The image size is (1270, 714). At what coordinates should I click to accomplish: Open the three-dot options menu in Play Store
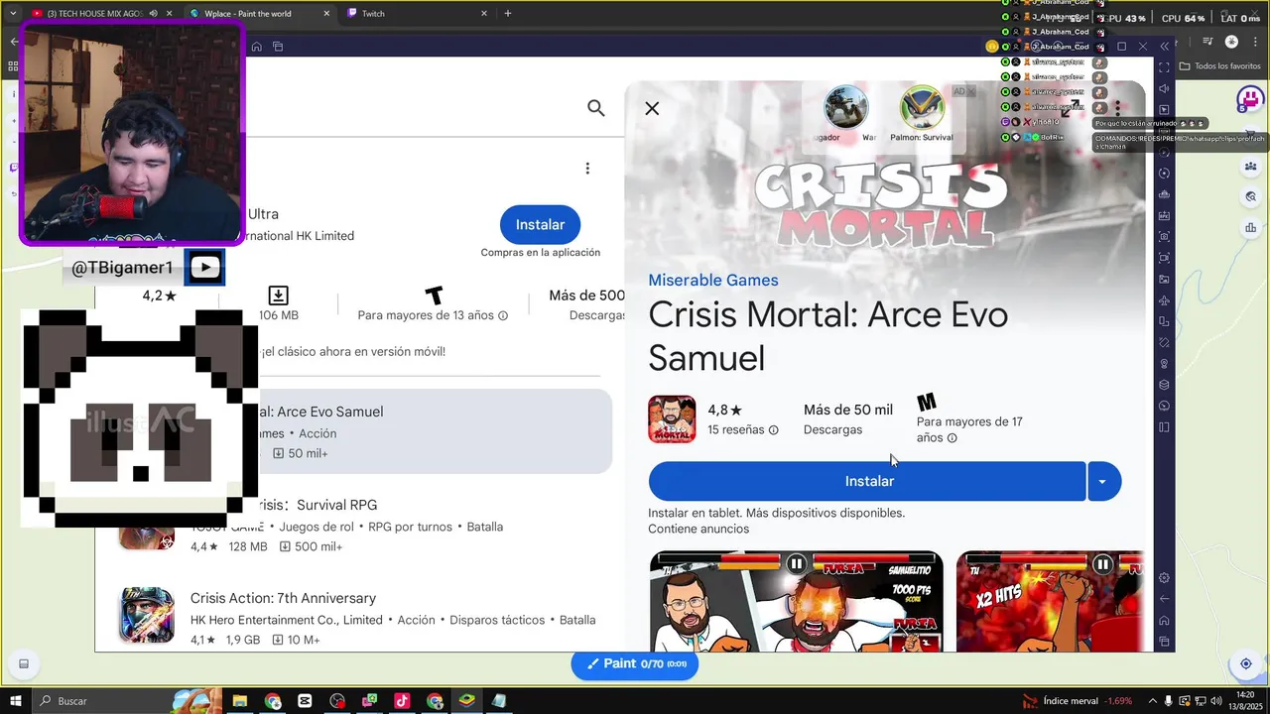click(587, 169)
